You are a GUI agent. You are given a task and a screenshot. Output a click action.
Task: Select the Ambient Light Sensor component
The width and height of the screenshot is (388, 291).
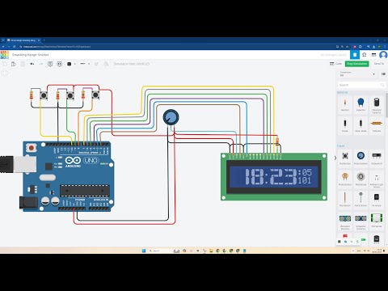(377, 179)
